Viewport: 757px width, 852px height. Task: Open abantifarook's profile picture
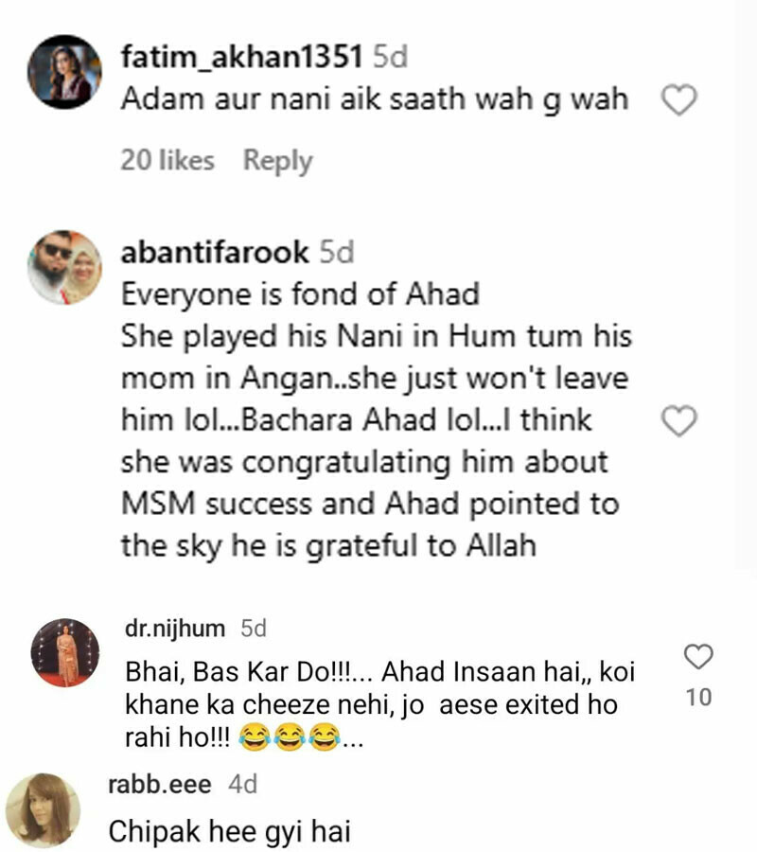[x=64, y=268]
